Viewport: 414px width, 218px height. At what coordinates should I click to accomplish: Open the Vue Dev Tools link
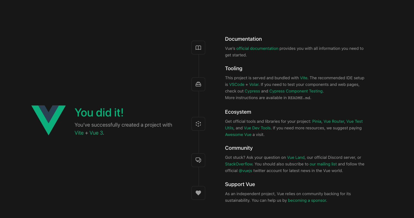(257, 128)
